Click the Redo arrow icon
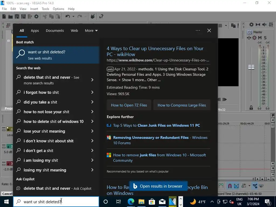The height and width of the screenshot is (207, 276). (x=80, y=16)
